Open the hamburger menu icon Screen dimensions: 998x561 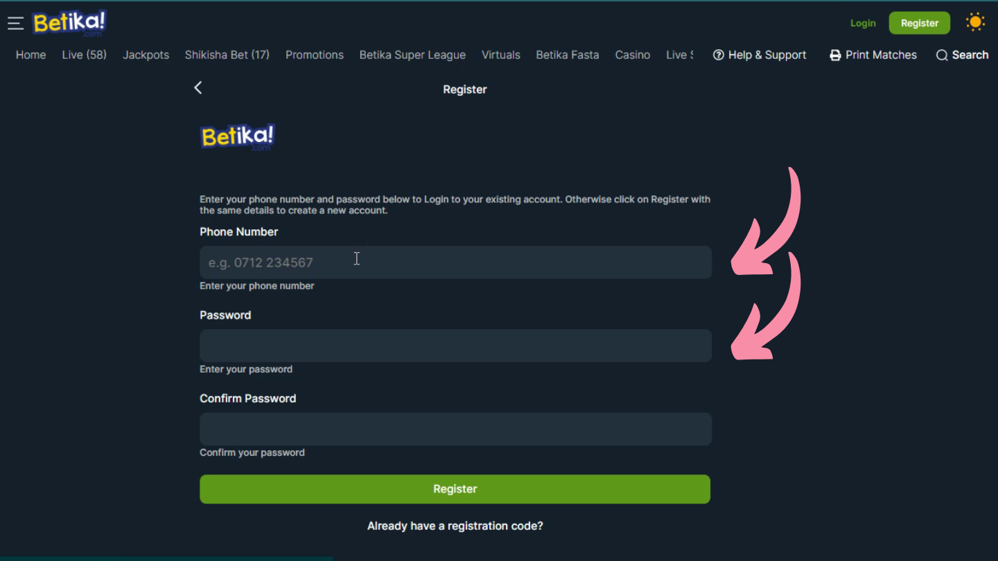click(15, 24)
